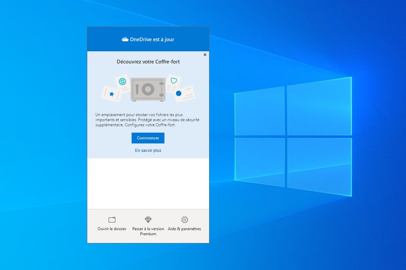The width and height of the screenshot is (406, 270).
Task: Click the heart document card illustration
Action: 173,83
